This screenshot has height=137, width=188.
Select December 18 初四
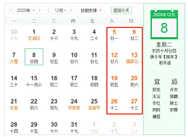(x=94, y=81)
